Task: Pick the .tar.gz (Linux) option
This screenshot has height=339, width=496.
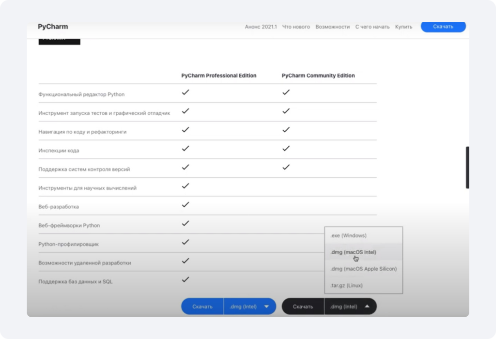Action: pos(346,286)
